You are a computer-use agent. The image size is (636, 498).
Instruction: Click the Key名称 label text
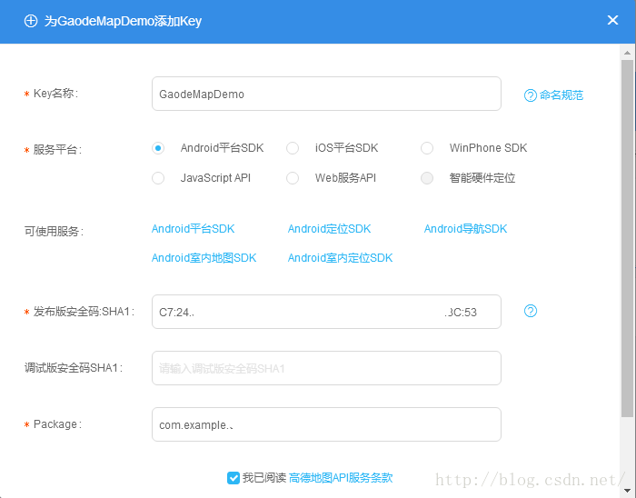click(55, 94)
